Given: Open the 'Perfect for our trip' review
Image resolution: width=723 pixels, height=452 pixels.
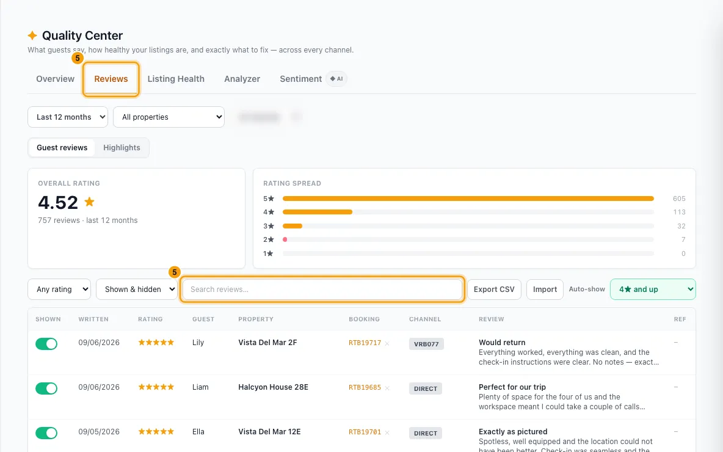Looking at the screenshot, I should click(x=512, y=387).
